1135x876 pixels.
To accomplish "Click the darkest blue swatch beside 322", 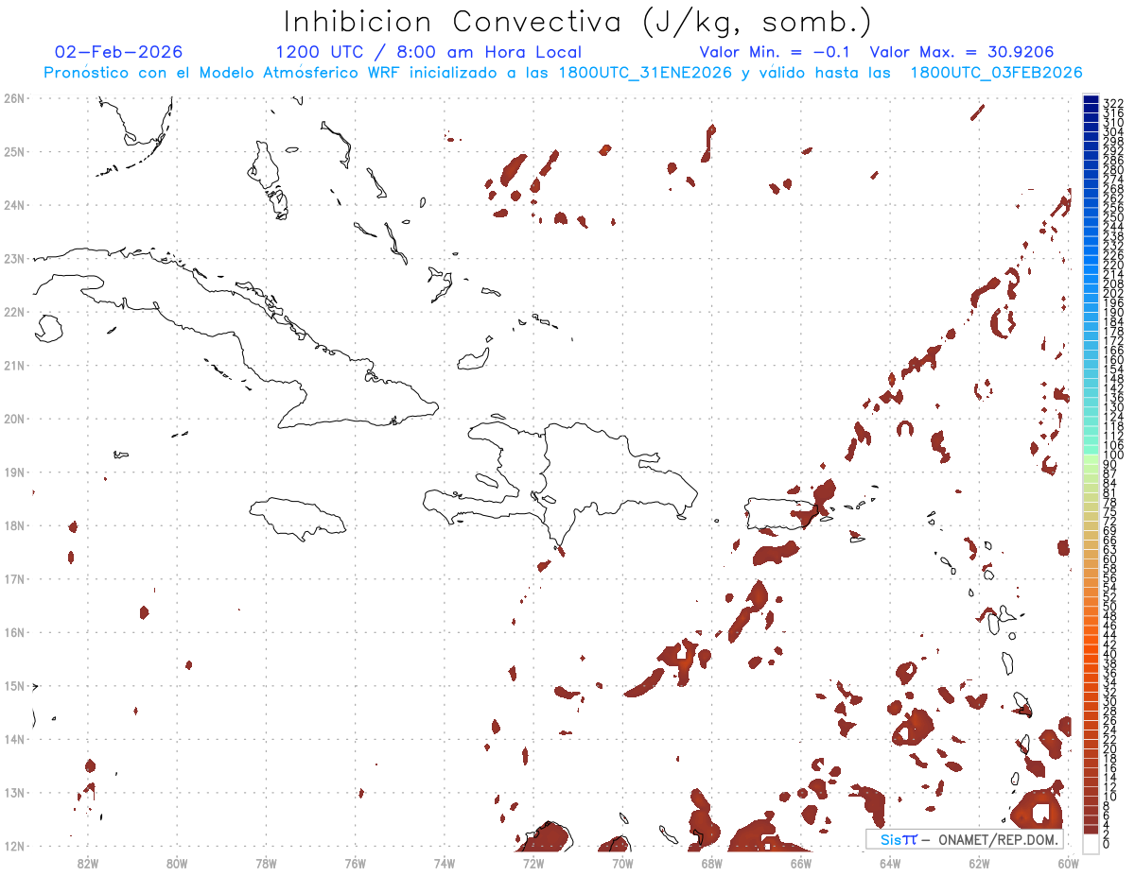I will pos(1091,98).
